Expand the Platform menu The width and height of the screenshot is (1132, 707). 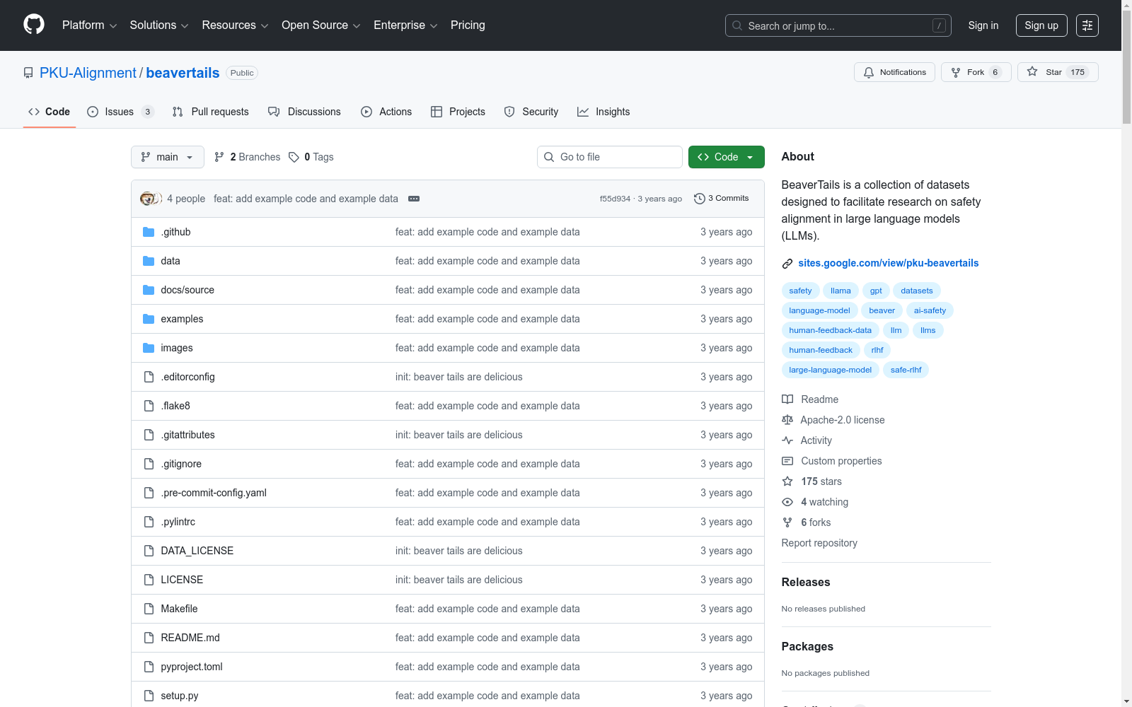coord(90,25)
